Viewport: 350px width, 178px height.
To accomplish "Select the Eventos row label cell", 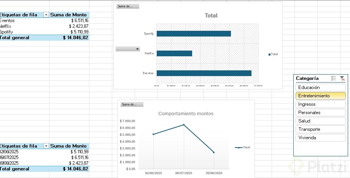I will [25, 21].
